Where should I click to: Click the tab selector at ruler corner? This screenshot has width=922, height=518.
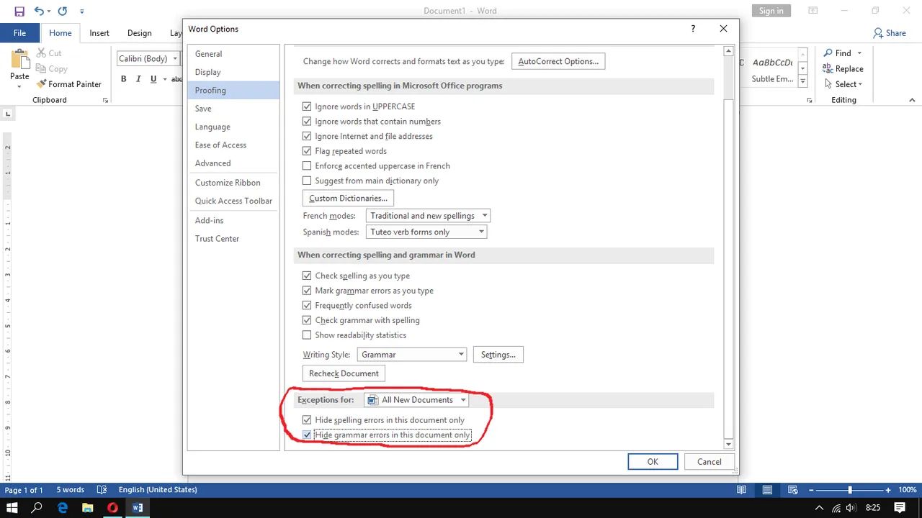pyautogui.click(x=8, y=114)
